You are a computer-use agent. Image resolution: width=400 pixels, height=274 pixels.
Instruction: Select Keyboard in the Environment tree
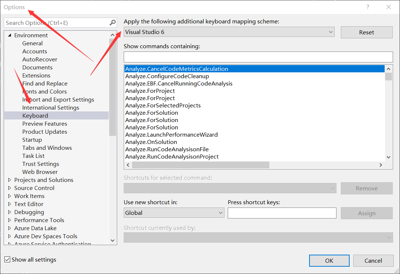(x=35, y=115)
